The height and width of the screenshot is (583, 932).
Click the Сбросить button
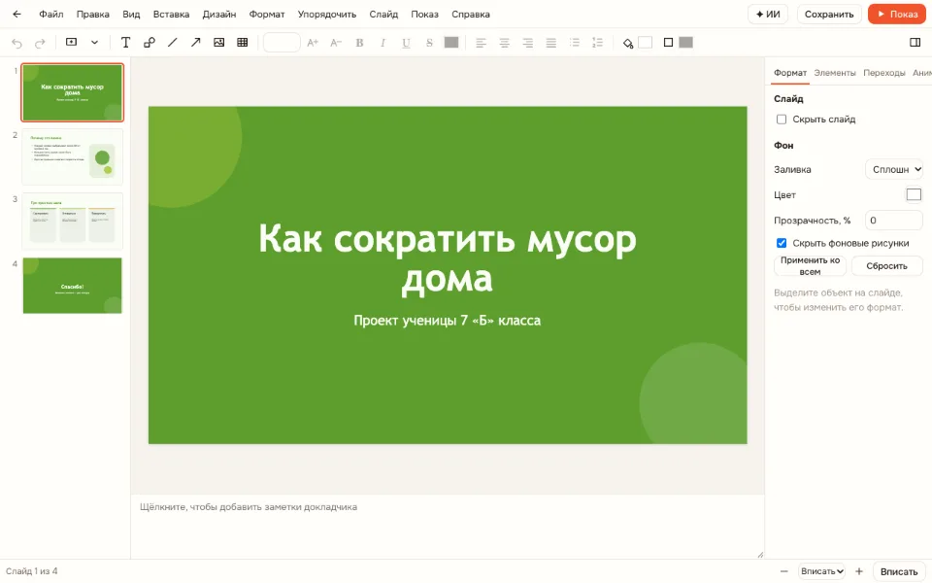pyautogui.click(x=886, y=266)
